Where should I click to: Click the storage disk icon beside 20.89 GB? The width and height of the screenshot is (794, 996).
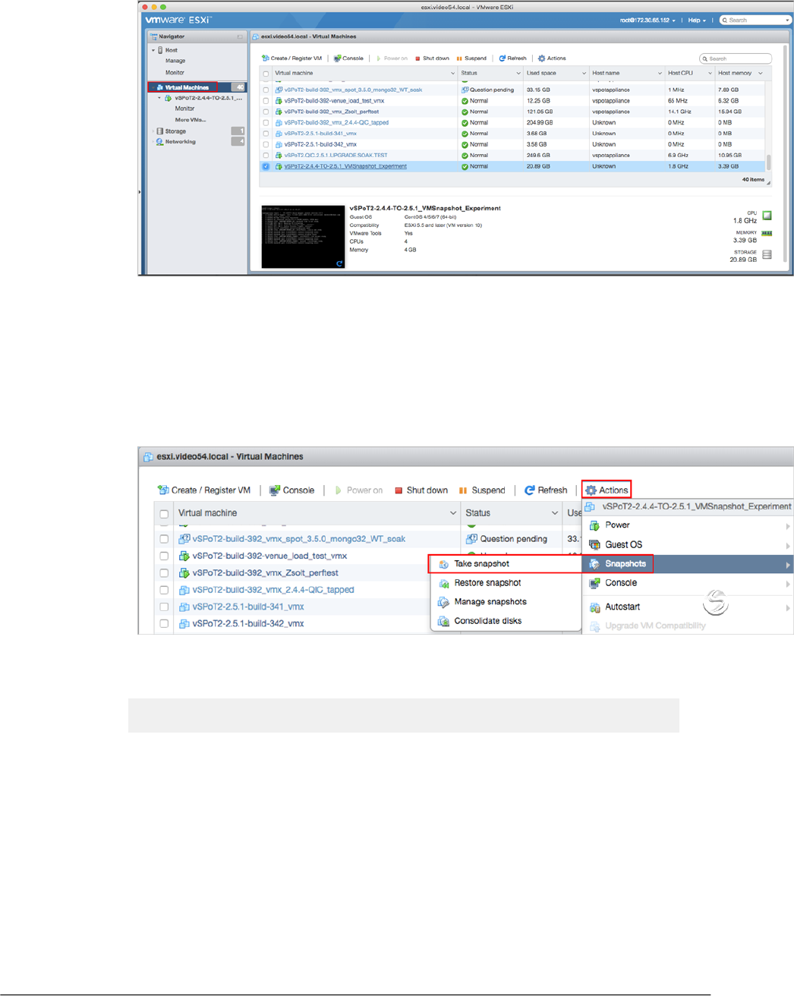coord(767,254)
